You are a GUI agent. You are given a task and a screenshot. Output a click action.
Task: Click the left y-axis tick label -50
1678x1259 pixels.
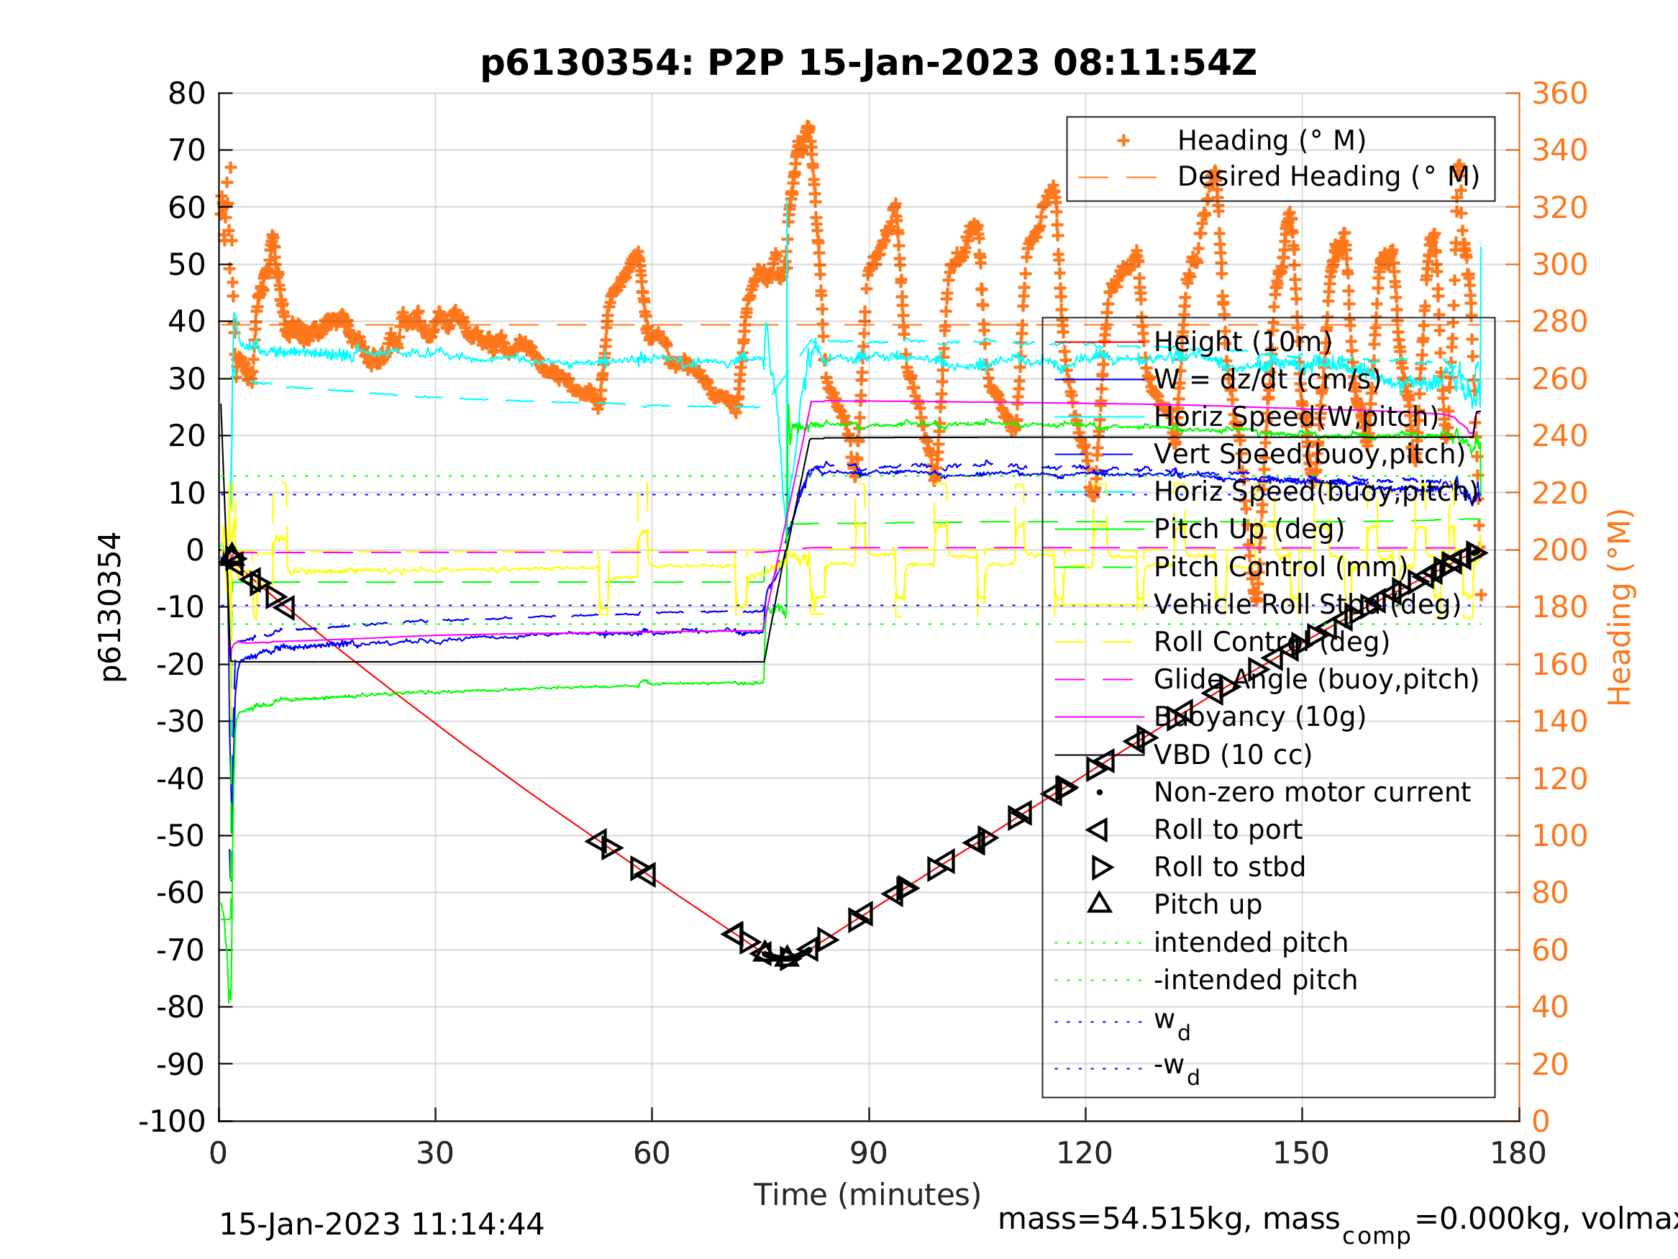coord(181,835)
